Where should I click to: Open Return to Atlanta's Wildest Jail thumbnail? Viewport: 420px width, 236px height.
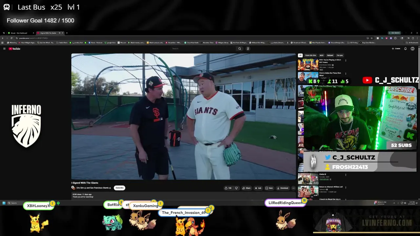pyautogui.click(x=308, y=191)
